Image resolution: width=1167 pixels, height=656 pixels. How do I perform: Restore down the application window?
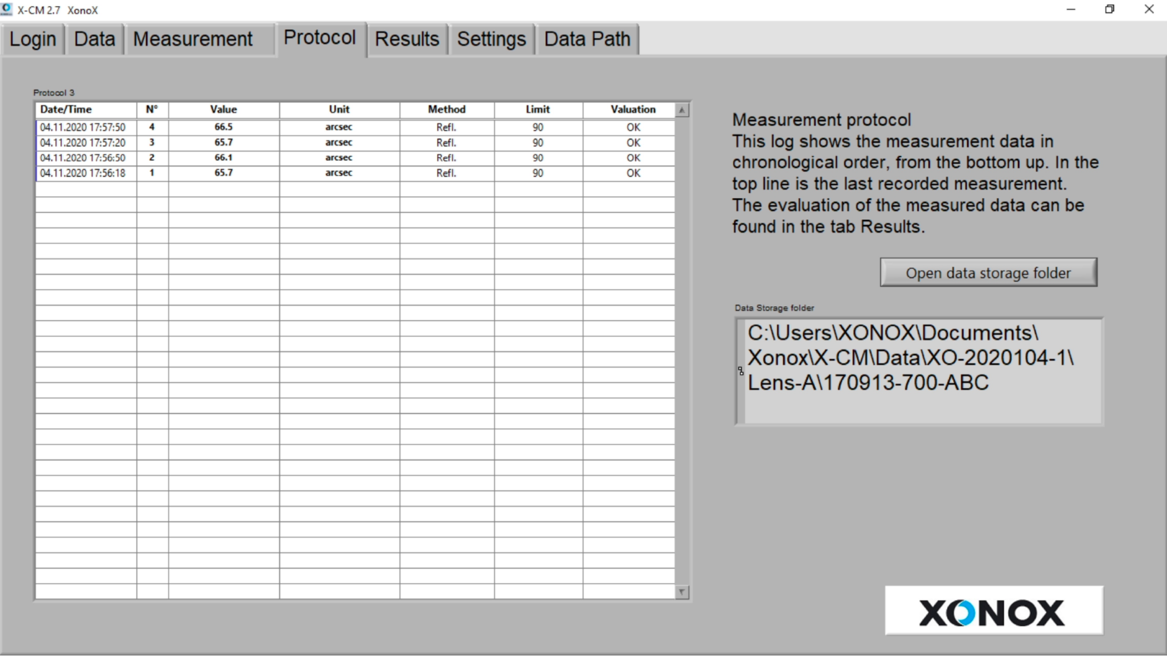pyautogui.click(x=1109, y=9)
